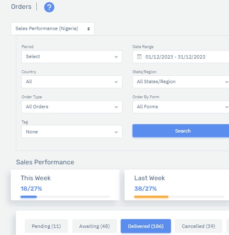229x235 pixels.
Task: Expand the Tag dropdown showing None
Action: click(x=72, y=132)
